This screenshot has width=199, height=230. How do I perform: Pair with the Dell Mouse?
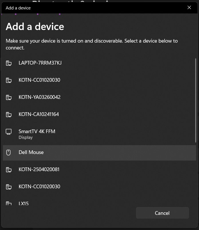coord(31,152)
